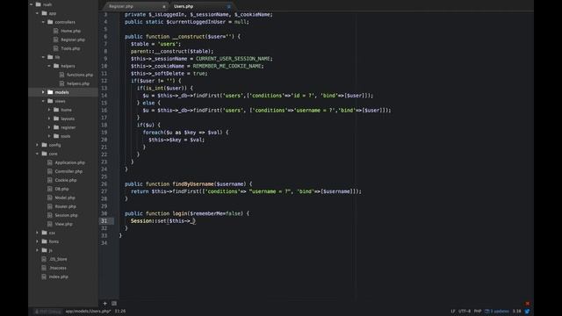
Task: Collapse the core folder
Action: point(37,154)
